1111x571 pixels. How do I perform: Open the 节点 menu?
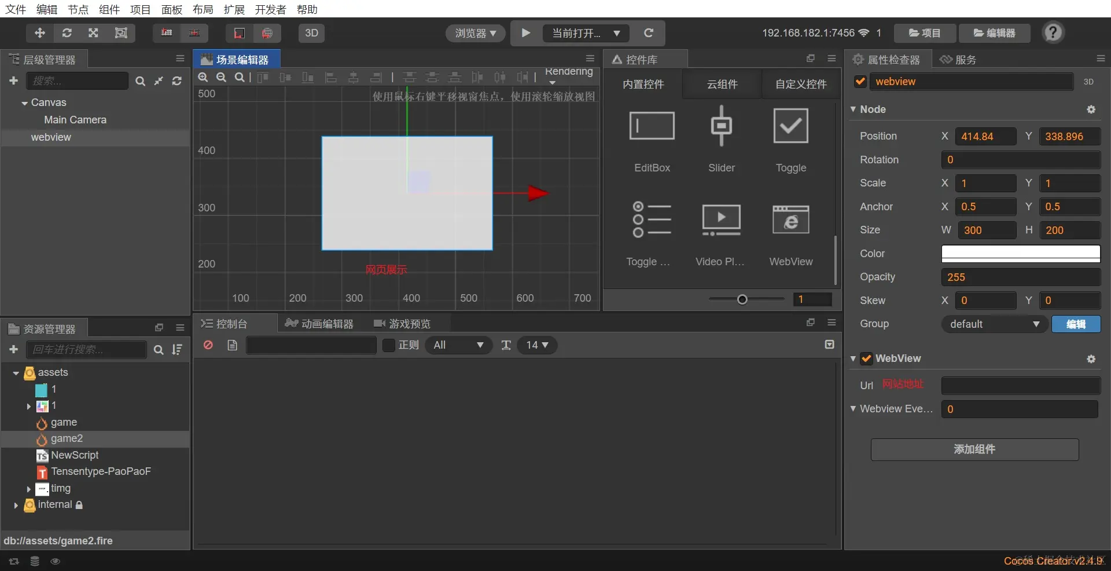point(78,9)
